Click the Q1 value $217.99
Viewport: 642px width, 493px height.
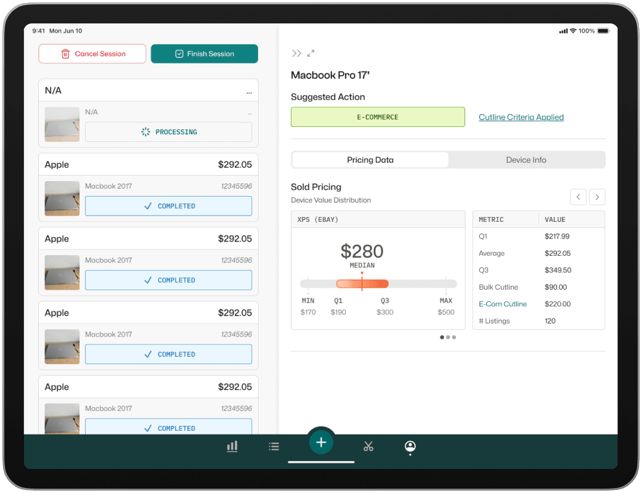point(557,236)
